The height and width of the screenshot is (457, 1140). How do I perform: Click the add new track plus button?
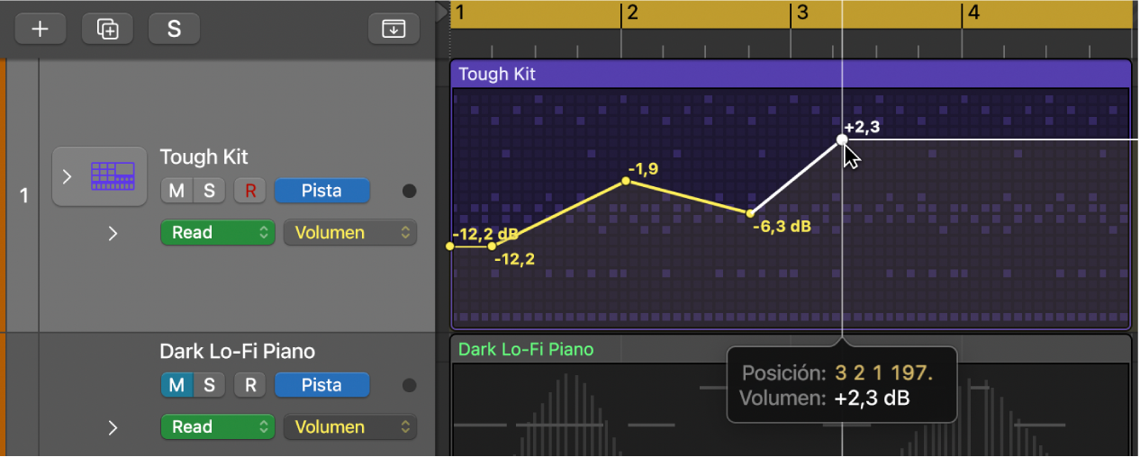click(40, 29)
